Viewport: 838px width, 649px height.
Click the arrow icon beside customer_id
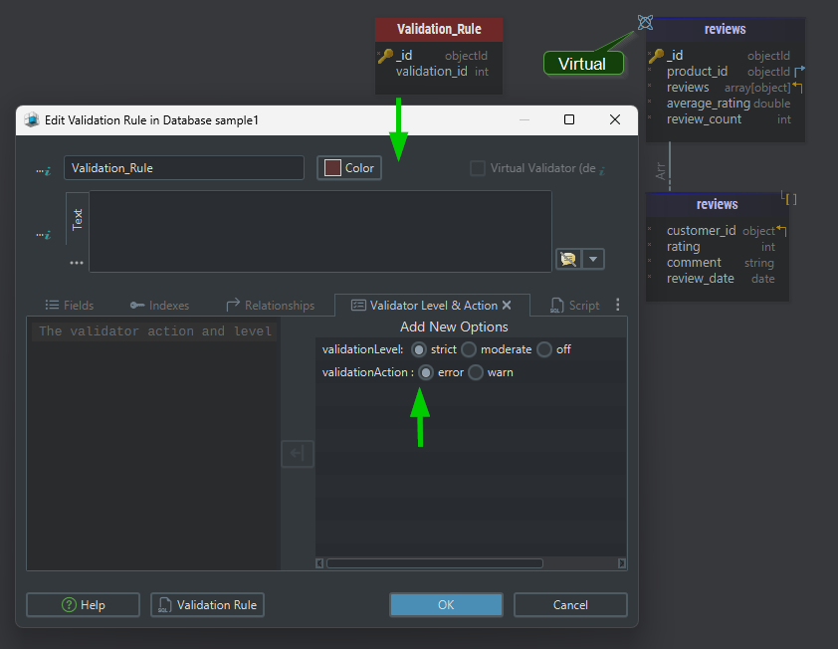781,230
